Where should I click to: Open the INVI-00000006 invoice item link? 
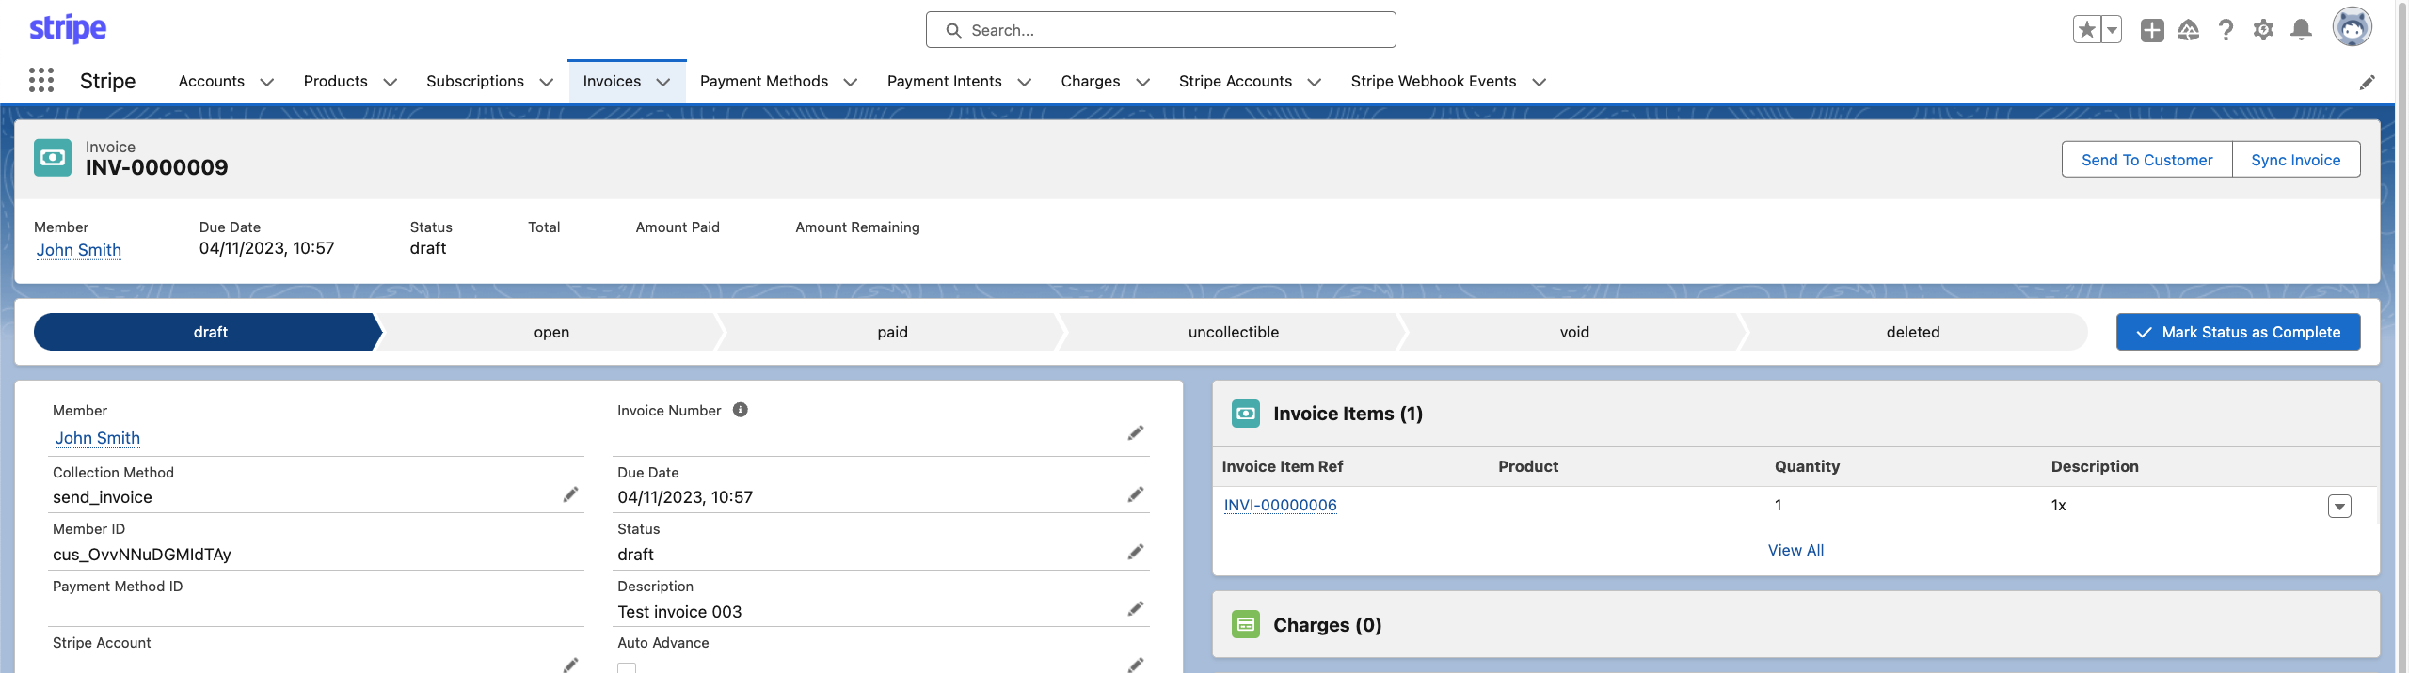tap(1280, 506)
